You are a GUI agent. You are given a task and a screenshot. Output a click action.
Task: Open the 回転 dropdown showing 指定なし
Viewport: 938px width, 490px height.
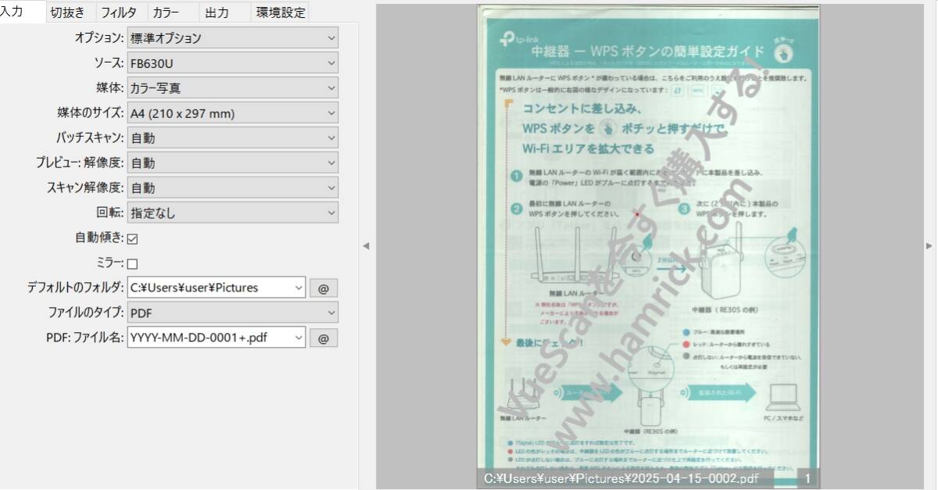point(233,213)
